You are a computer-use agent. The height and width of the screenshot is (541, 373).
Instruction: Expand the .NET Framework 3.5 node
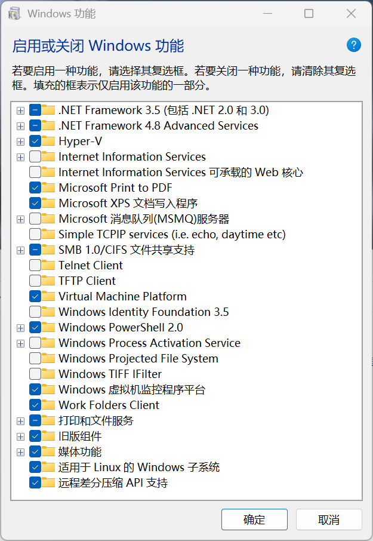[x=21, y=110]
